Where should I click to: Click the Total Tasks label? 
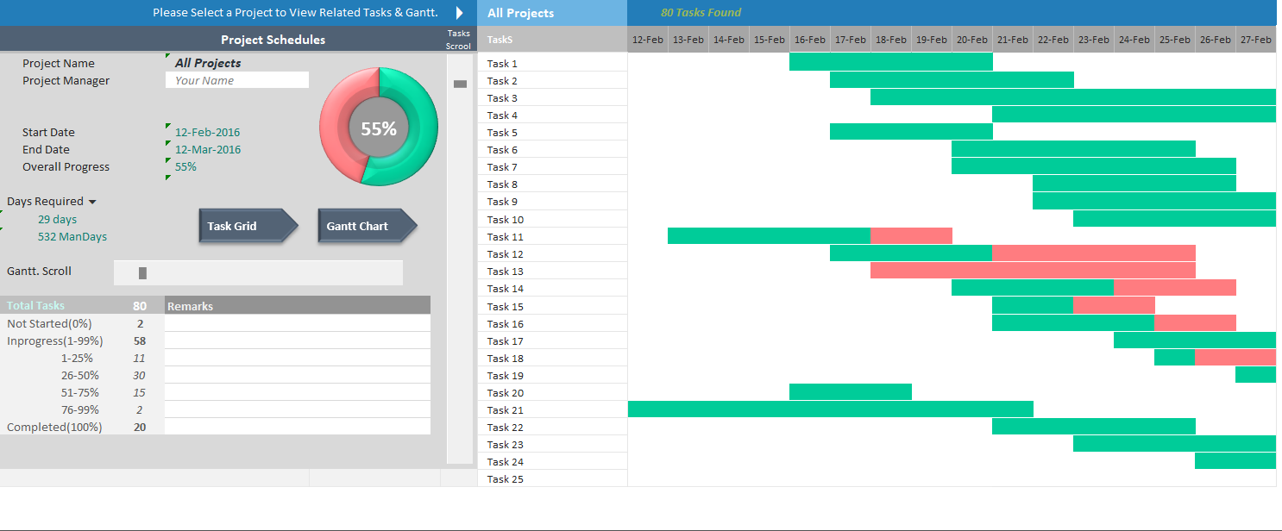36,306
